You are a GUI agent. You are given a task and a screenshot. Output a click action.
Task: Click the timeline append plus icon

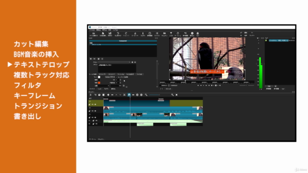coord(108,95)
